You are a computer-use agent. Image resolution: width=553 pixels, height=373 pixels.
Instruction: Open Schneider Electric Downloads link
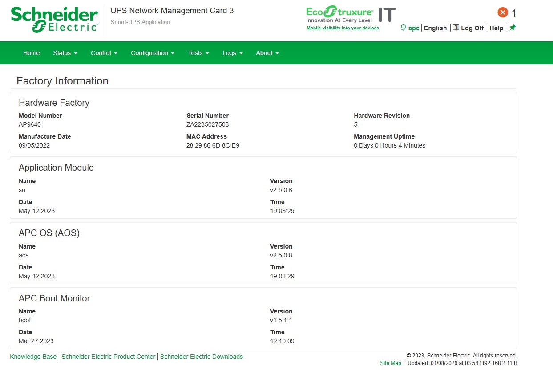click(x=202, y=357)
